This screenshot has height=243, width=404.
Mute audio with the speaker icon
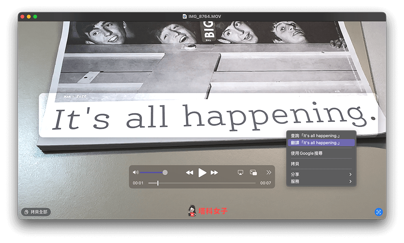[136, 172]
